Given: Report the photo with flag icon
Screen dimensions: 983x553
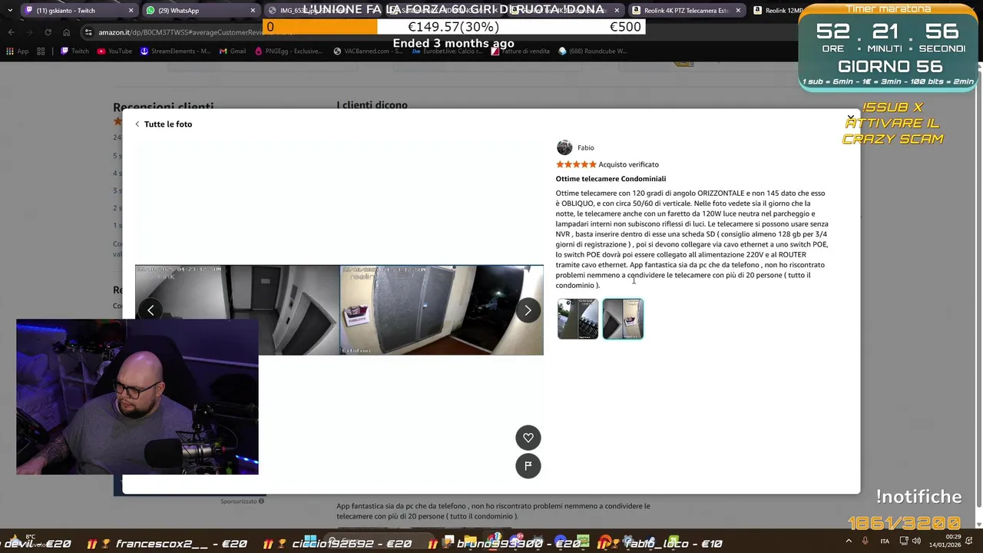Looking at the screenshot, I should [528, 465].
